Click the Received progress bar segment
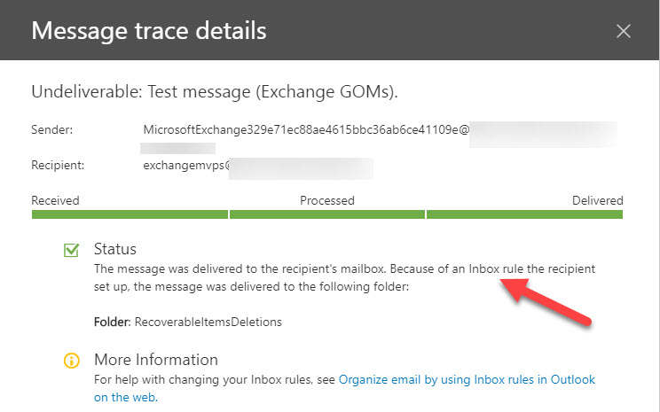 point(130,214)
